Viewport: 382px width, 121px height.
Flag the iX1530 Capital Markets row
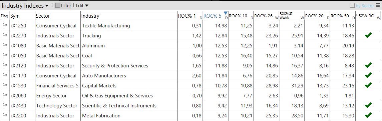point(4,85)
